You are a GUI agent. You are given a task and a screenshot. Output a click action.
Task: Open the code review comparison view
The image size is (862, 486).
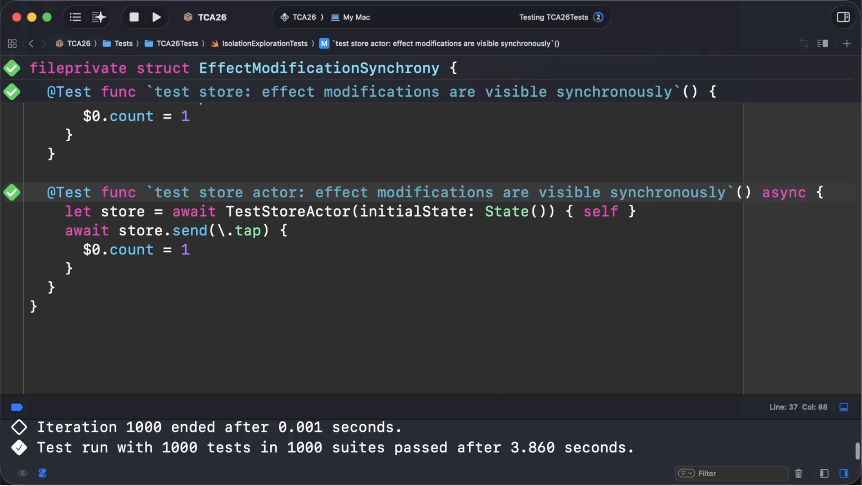(803, 43)
